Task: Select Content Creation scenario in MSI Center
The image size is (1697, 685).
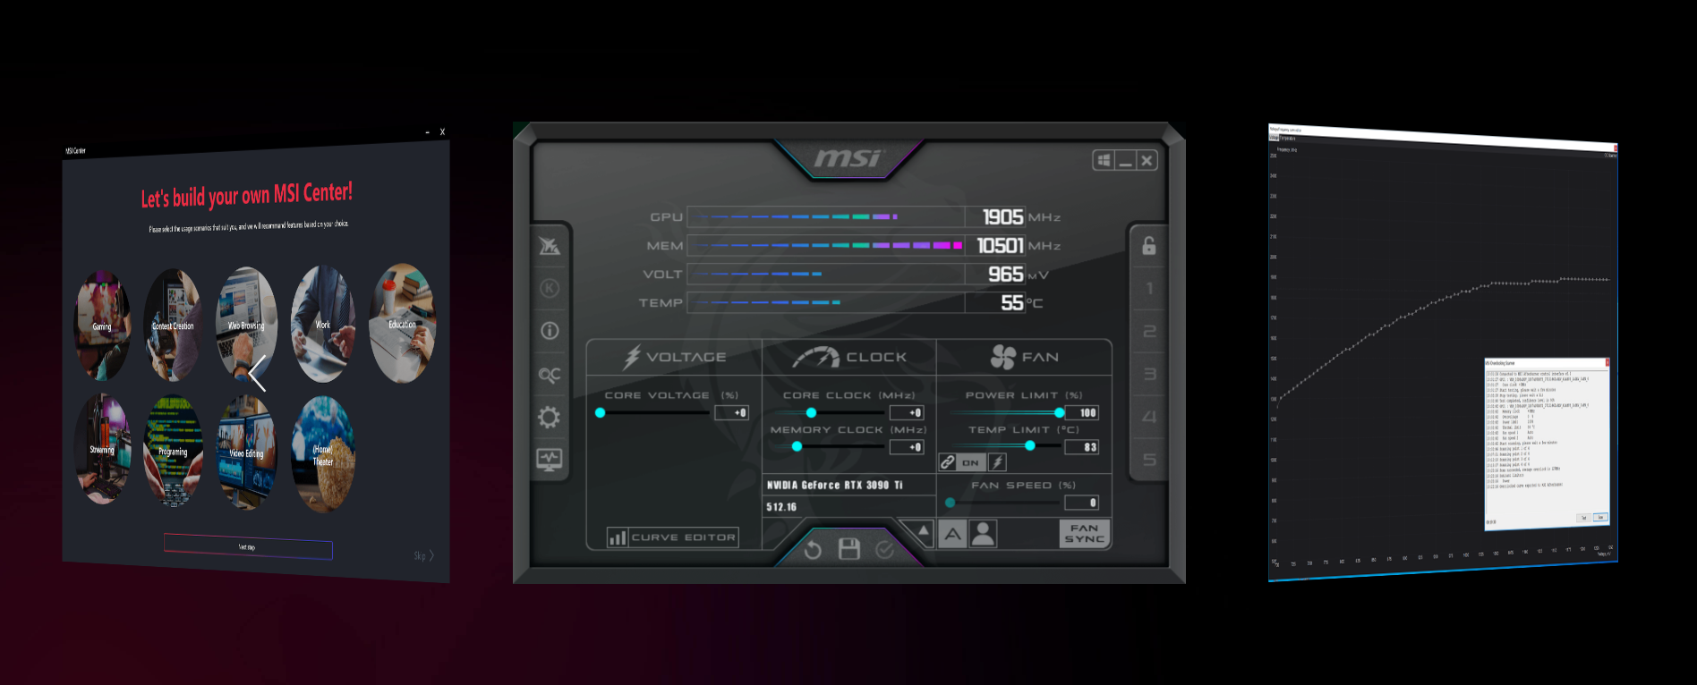Action: (173, 326)
